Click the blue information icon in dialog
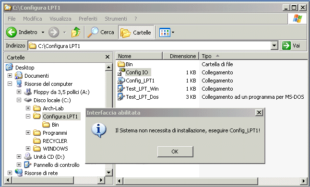Image resolution: width=310 pixels, height=187 pixels. [99, 130]
